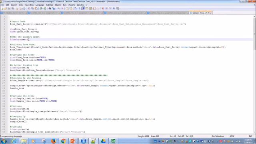Click the Open file toolbar icon
The height and width of the screenshot is (144, 256).
click(5, 8)
